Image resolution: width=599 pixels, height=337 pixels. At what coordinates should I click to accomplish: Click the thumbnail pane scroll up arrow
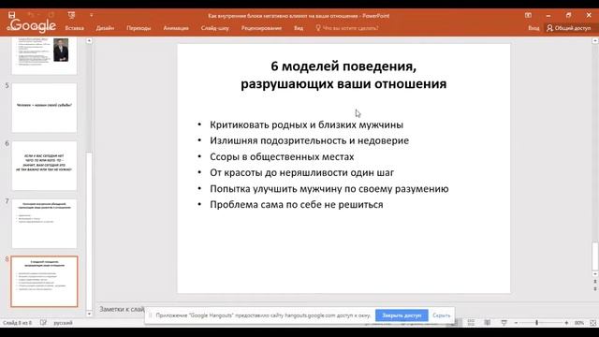(x=89, y=40)
